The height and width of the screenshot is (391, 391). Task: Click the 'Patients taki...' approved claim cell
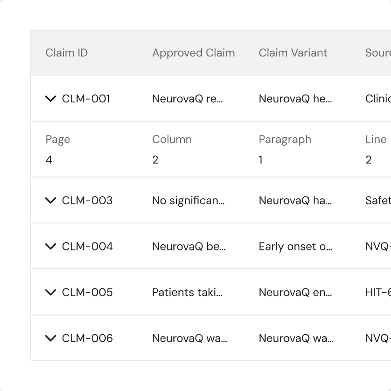[x=187, y=292]
